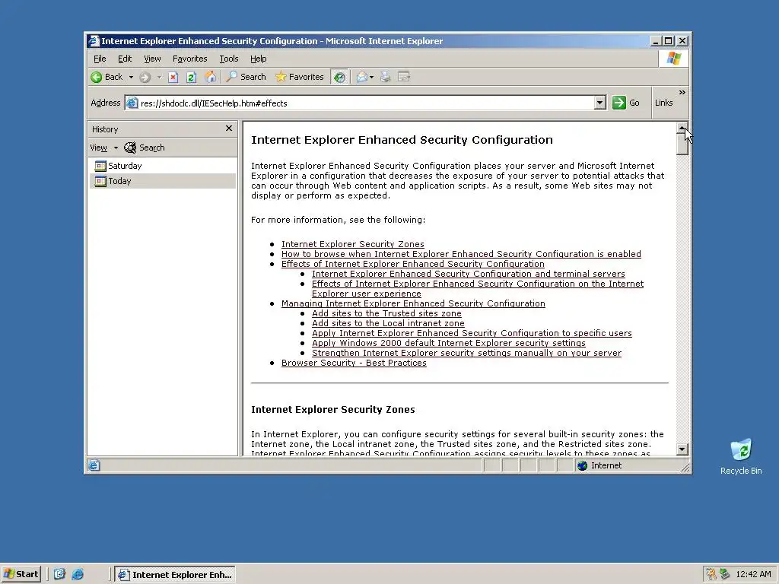Open the Mail button dropdown arrow
The image size is (779, 584).
(x=371, y=77)
